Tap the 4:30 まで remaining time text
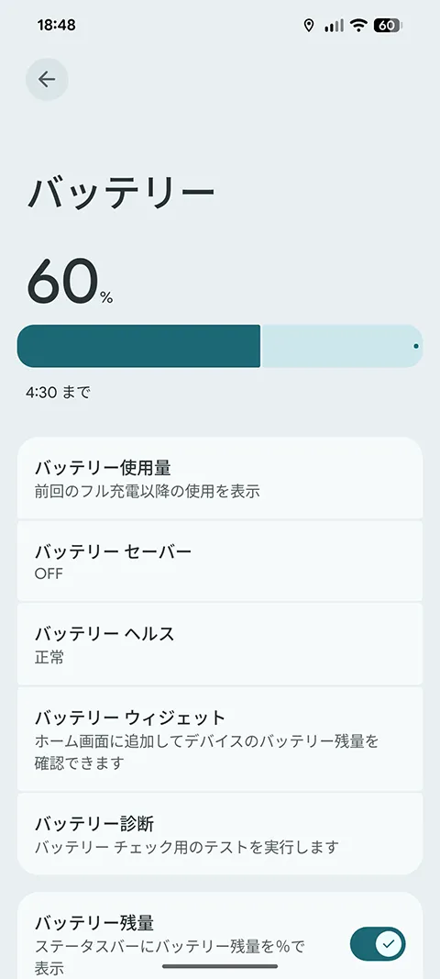Image resolution: width=440 pixels, height=979 pixels. [x=58, y=393]
